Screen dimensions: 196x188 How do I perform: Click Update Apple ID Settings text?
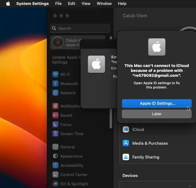point(66,60)
